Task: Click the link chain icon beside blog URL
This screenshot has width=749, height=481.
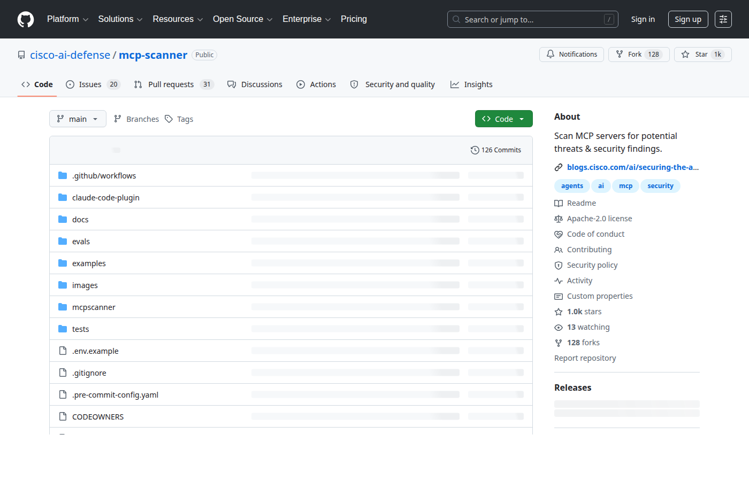Action: [559, 167]
